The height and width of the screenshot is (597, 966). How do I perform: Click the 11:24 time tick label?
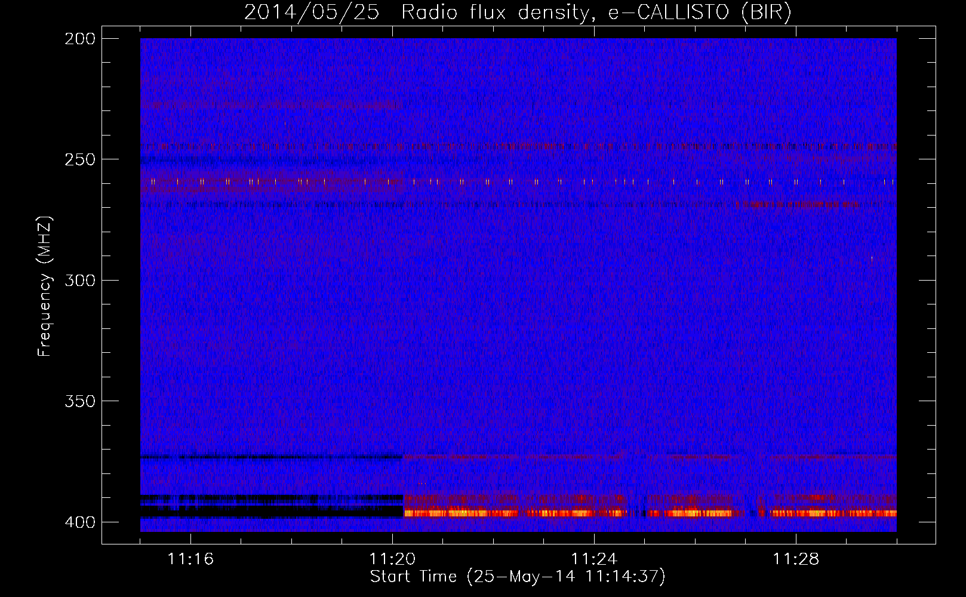point(594,559)
